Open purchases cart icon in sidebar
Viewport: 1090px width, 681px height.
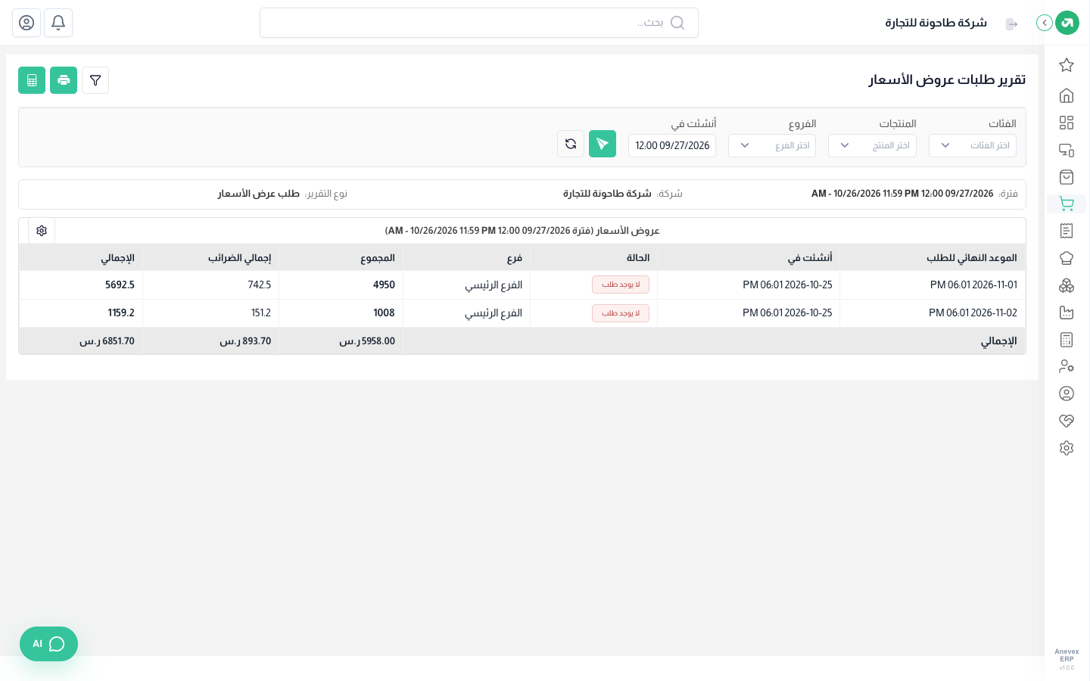[1067, 204]
